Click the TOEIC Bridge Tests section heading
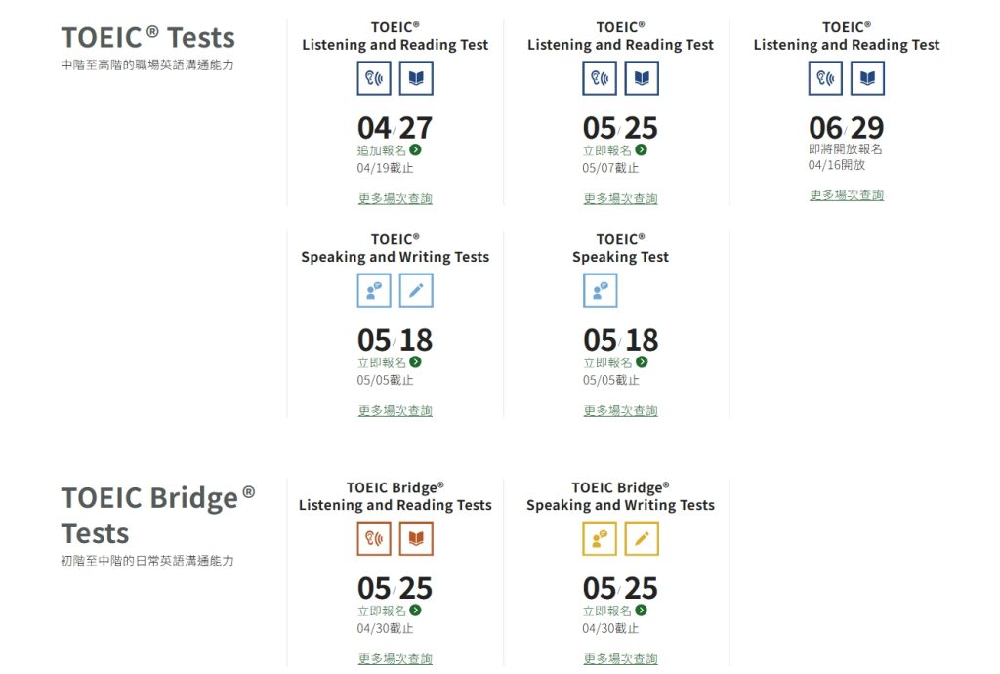 click(x=157, y=515)
